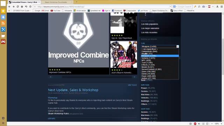Screen dimensions: 224x126
Task: Choose Tool in the type list
Action: pyautogui.click(x=160, y=63)
